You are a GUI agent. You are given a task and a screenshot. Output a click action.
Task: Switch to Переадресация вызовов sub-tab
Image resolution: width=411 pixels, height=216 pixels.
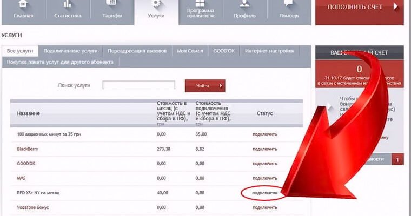137,51
